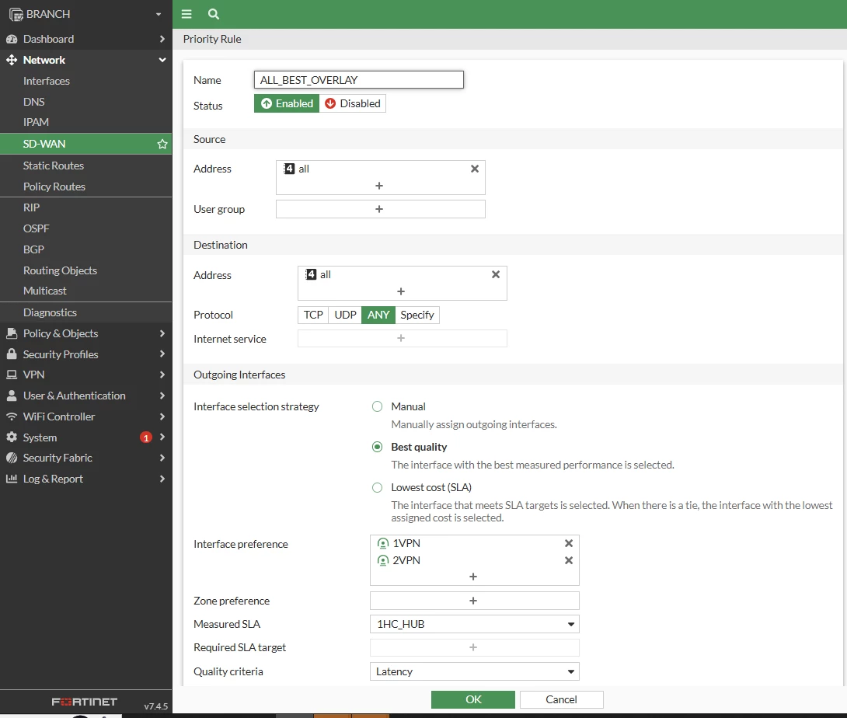Cancel the priority rule edit
Viewport: 847px width, 718px height.
561,699
